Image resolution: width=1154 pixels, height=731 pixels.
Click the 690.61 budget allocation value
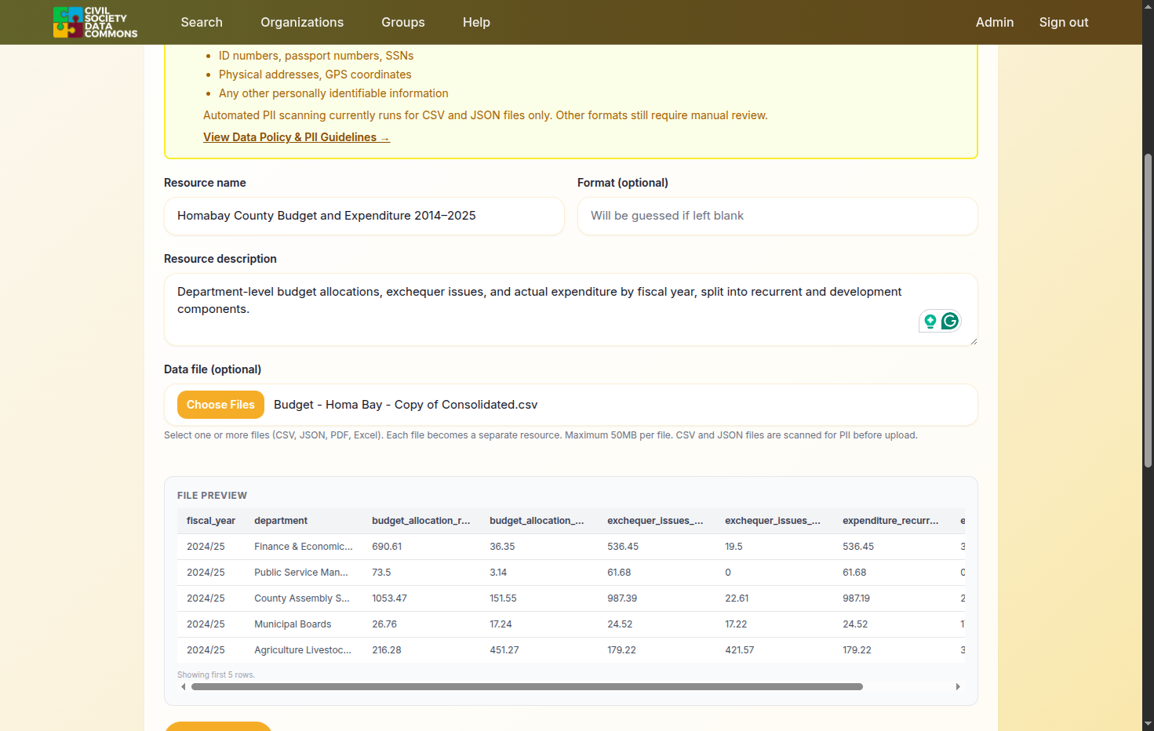387,547
